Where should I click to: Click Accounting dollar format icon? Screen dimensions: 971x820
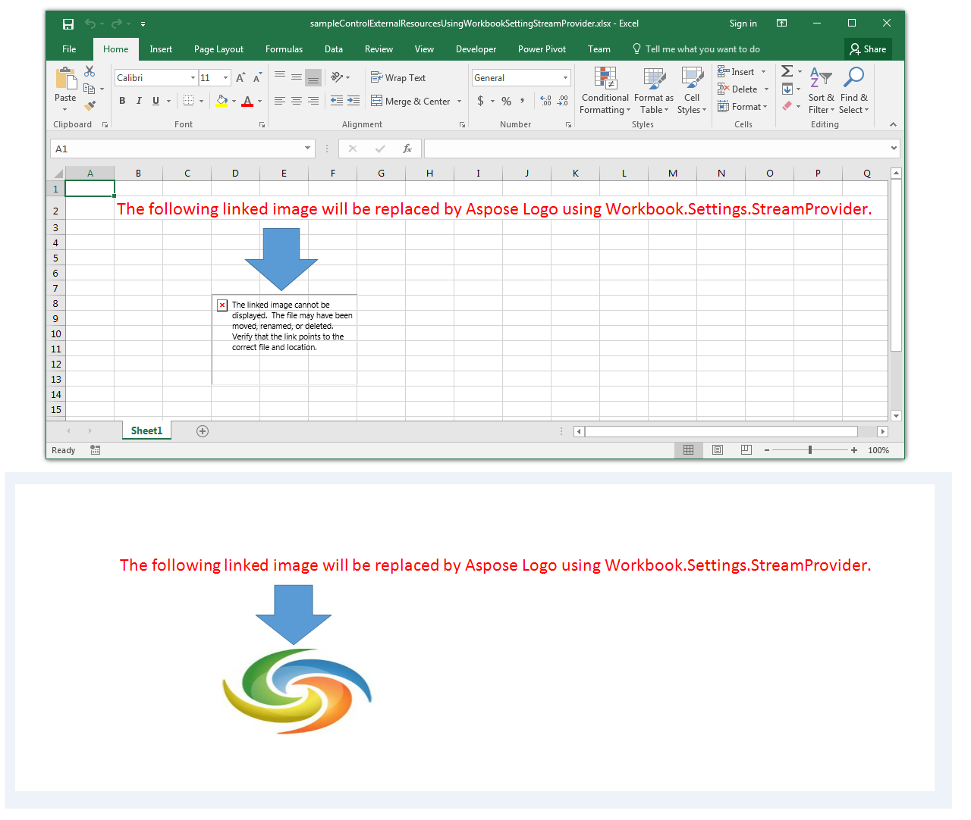tap(480, 101)
